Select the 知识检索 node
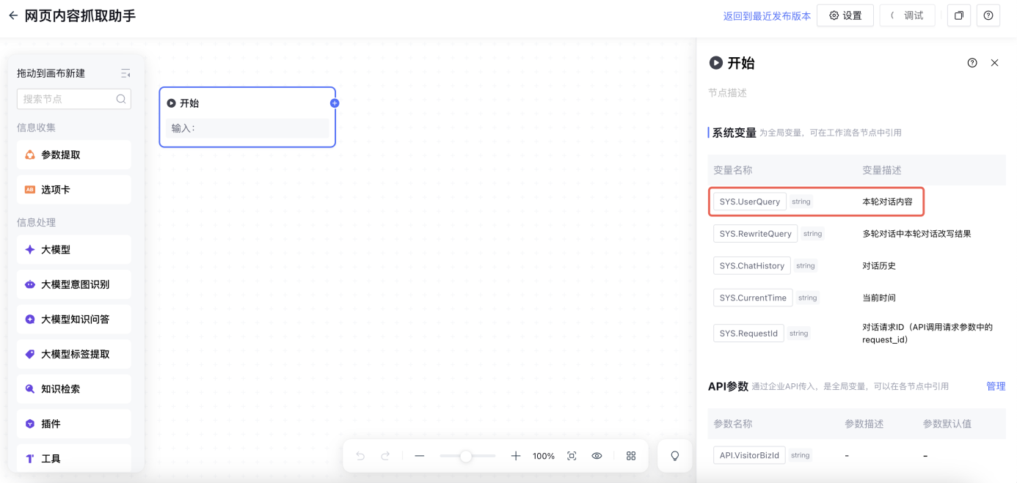The width and height of the screenshot is (1017, 483). click(73, 389)
